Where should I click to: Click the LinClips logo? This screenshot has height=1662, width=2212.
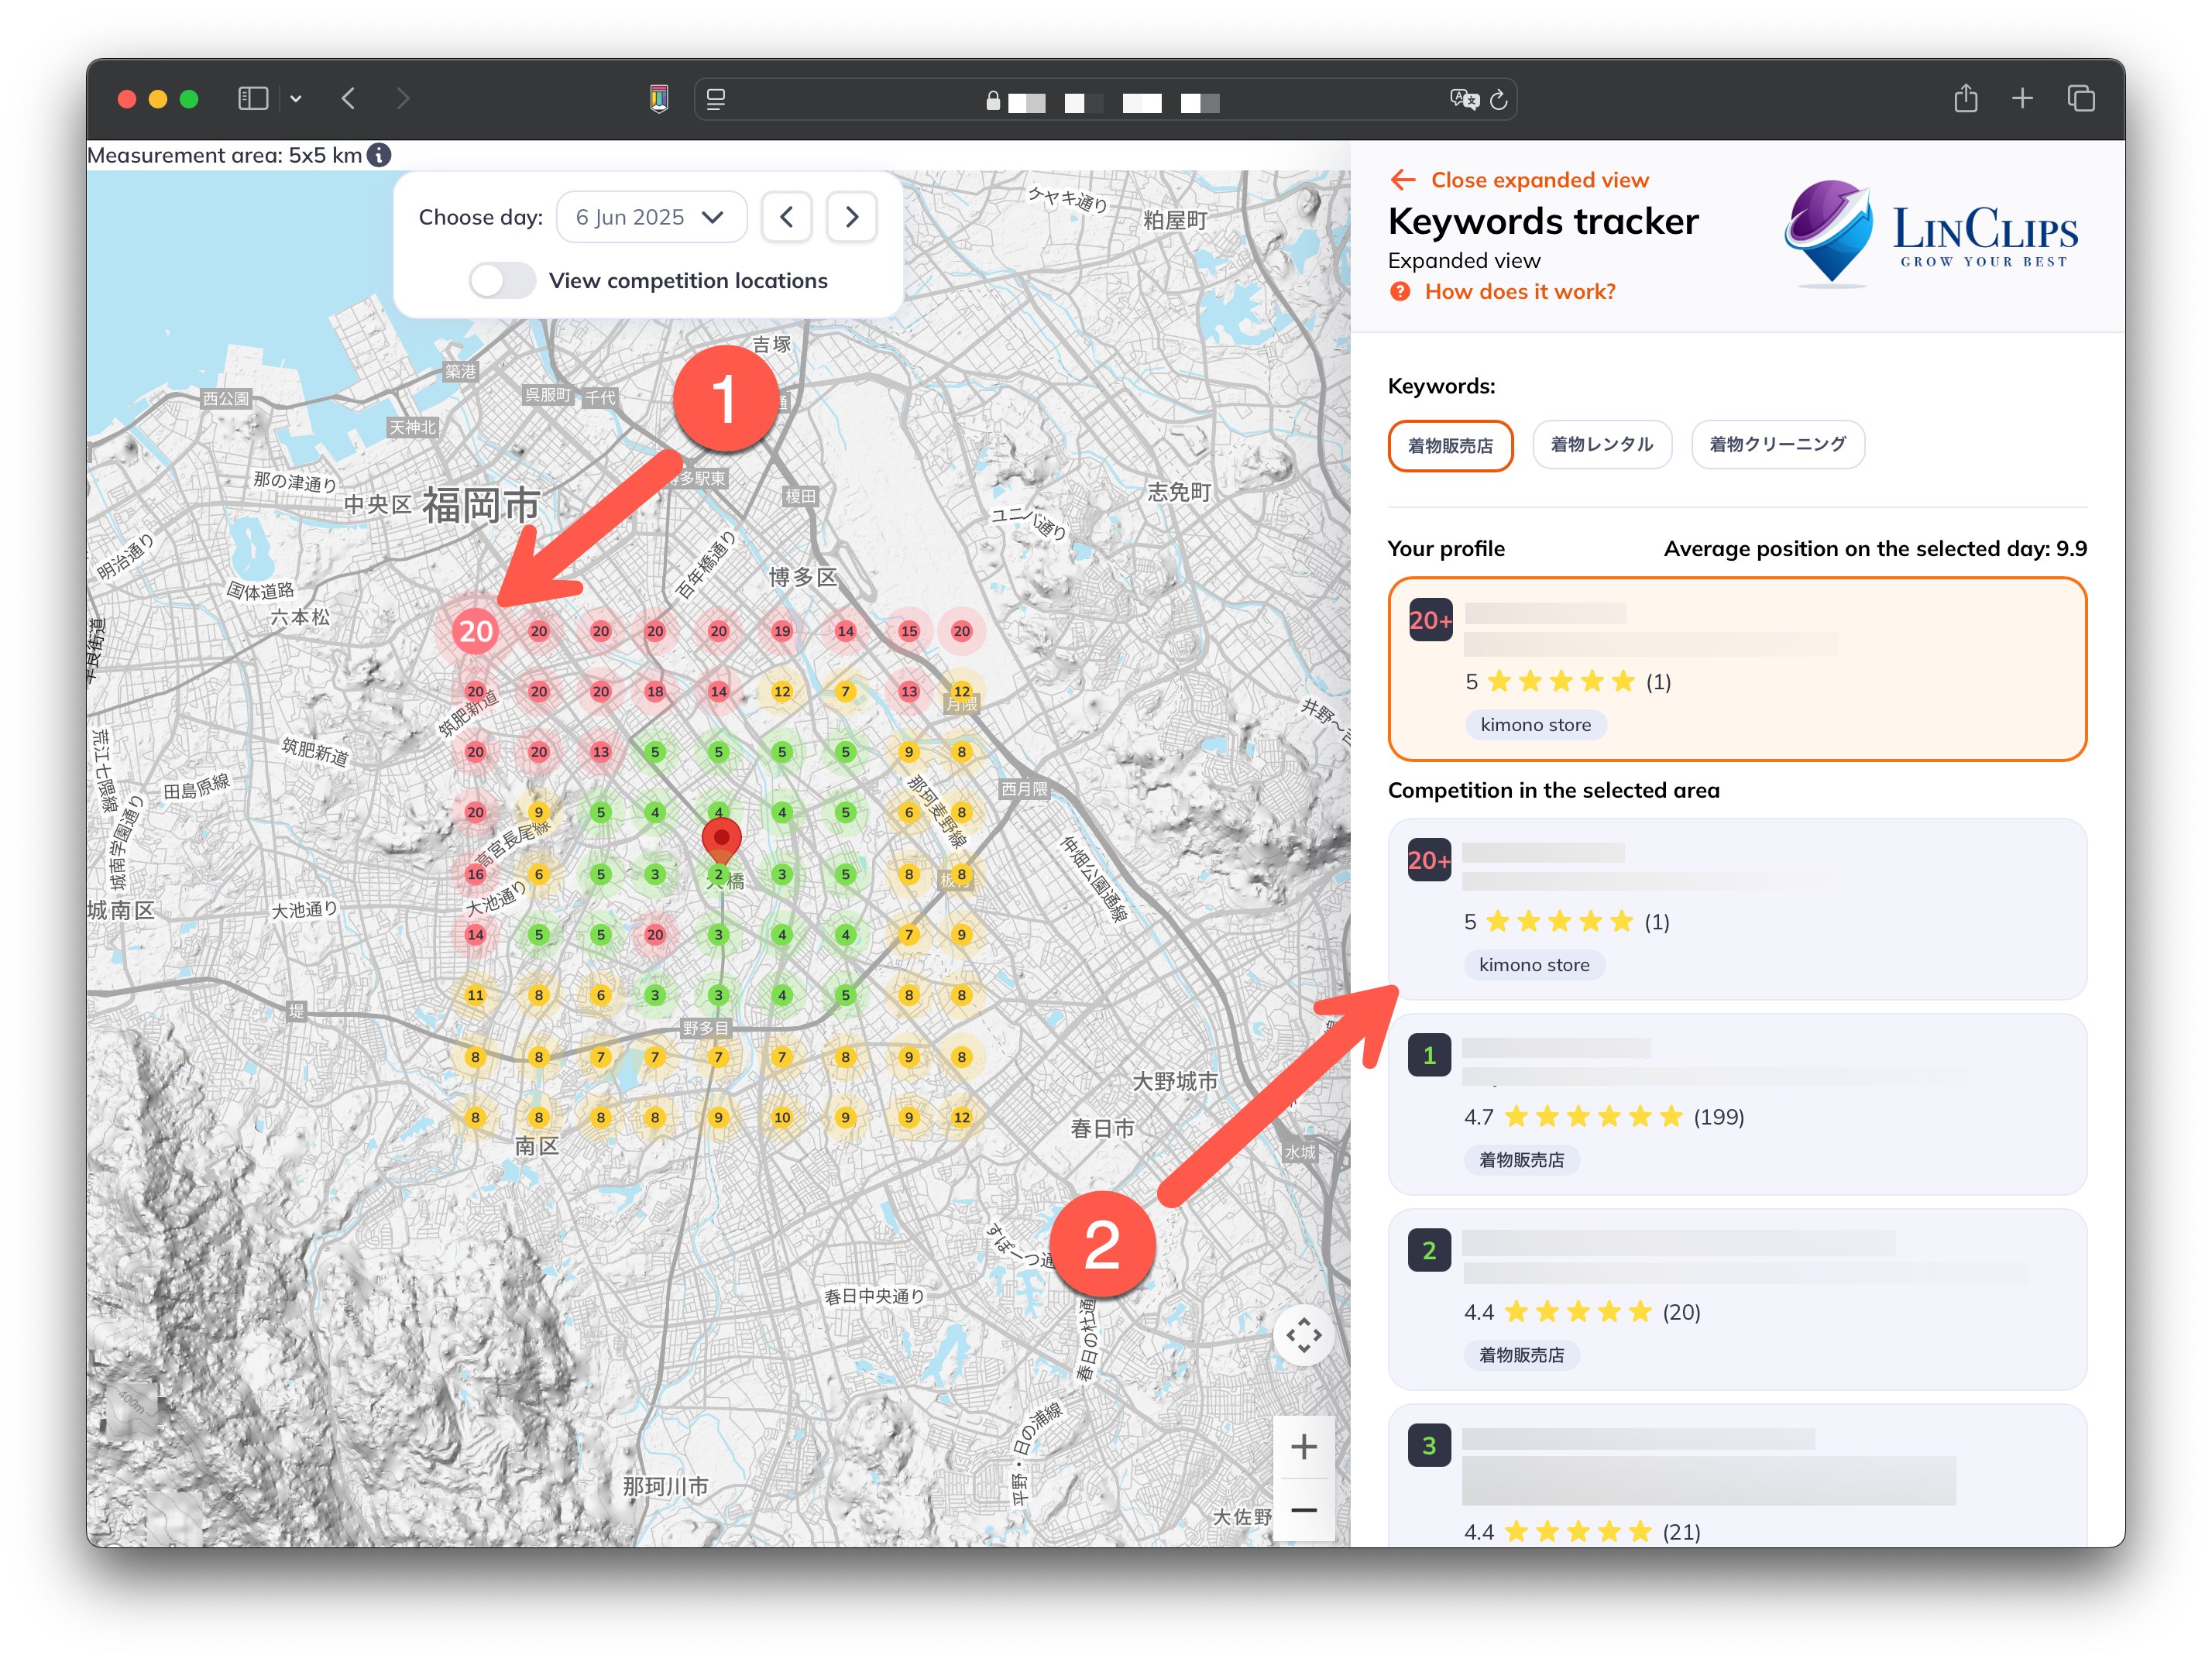click(x=1930, y=234)
